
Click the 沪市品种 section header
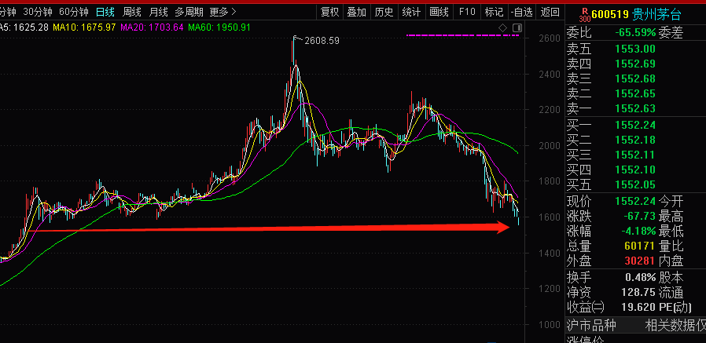(x=592, y=325)
